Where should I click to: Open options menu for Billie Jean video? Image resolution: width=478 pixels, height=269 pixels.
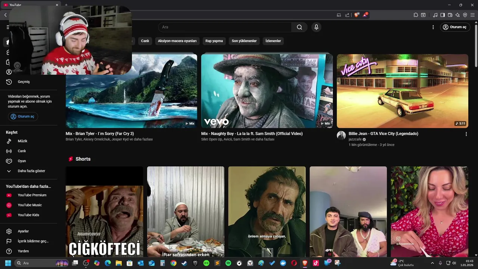(x=466, y=134)
